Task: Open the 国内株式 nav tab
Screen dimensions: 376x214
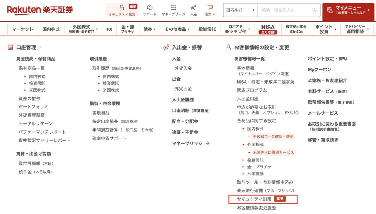Action: 51,29
